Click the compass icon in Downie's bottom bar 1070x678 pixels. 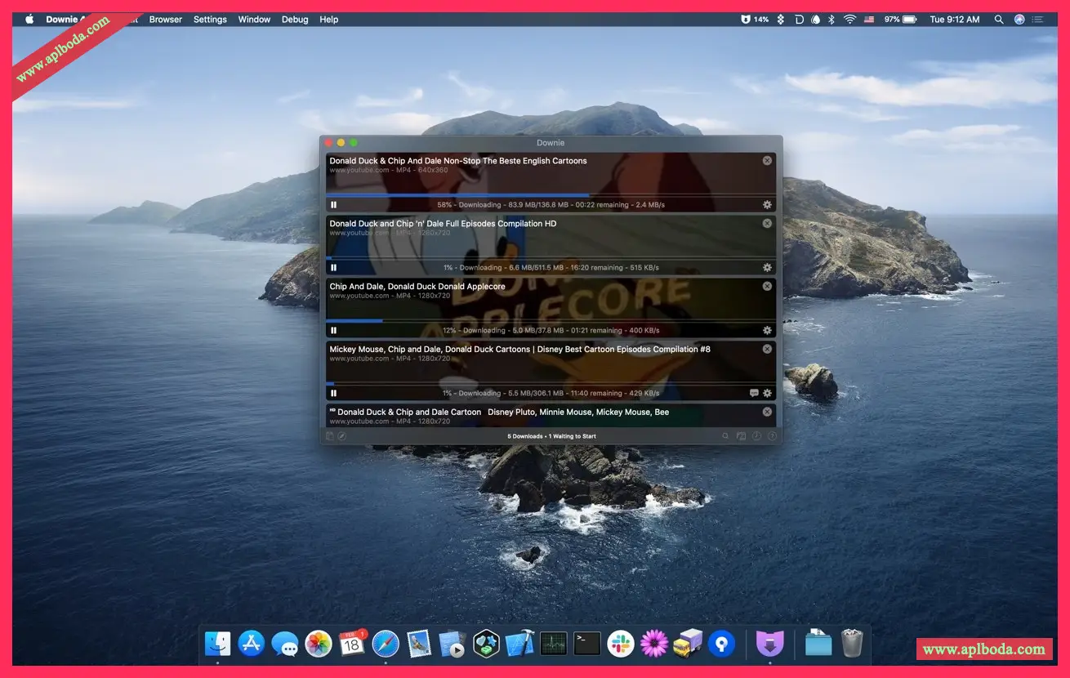[342, 436]
